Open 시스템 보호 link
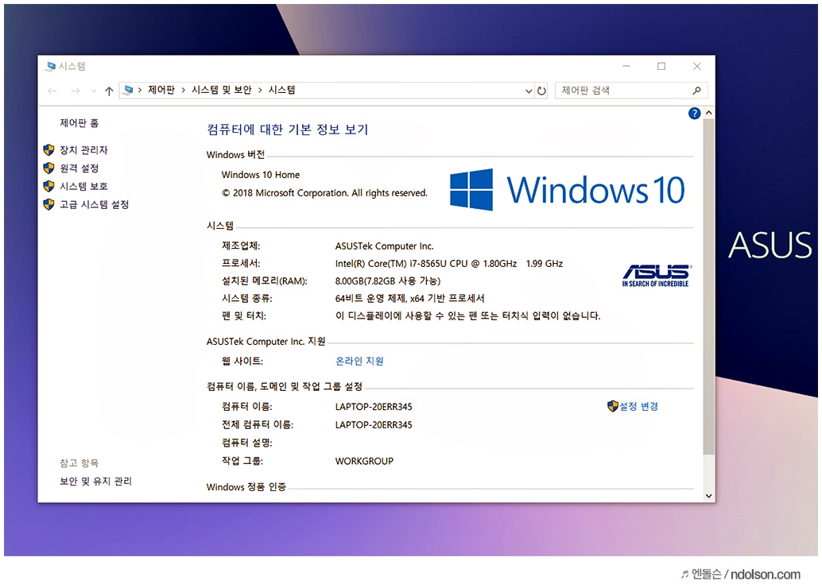822x588 pixels. 84,187
